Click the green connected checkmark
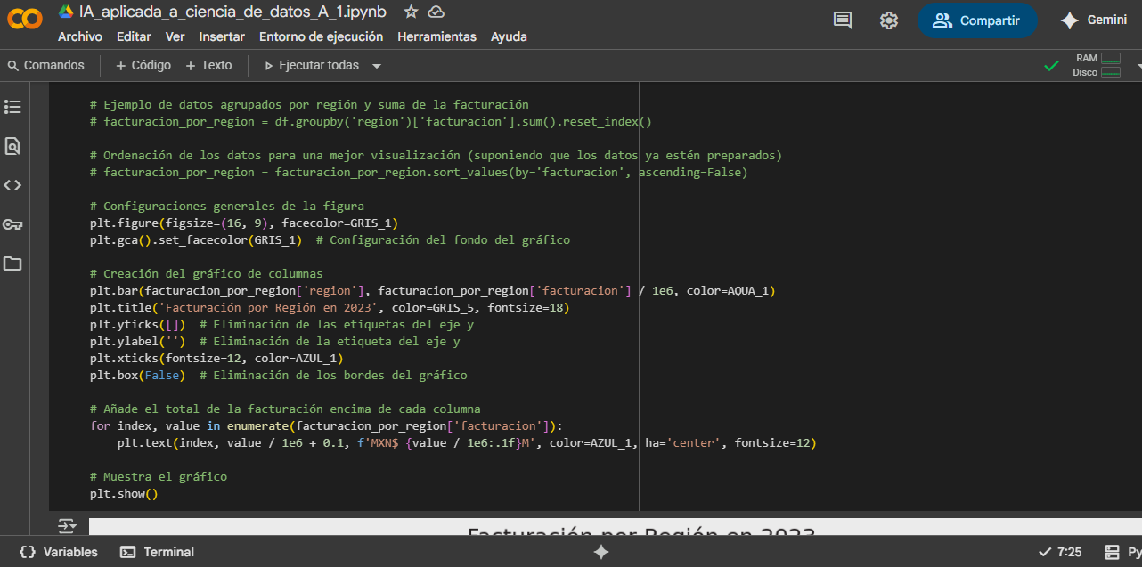Screen dimensions: 1142x567 (x=1051, y=65)
